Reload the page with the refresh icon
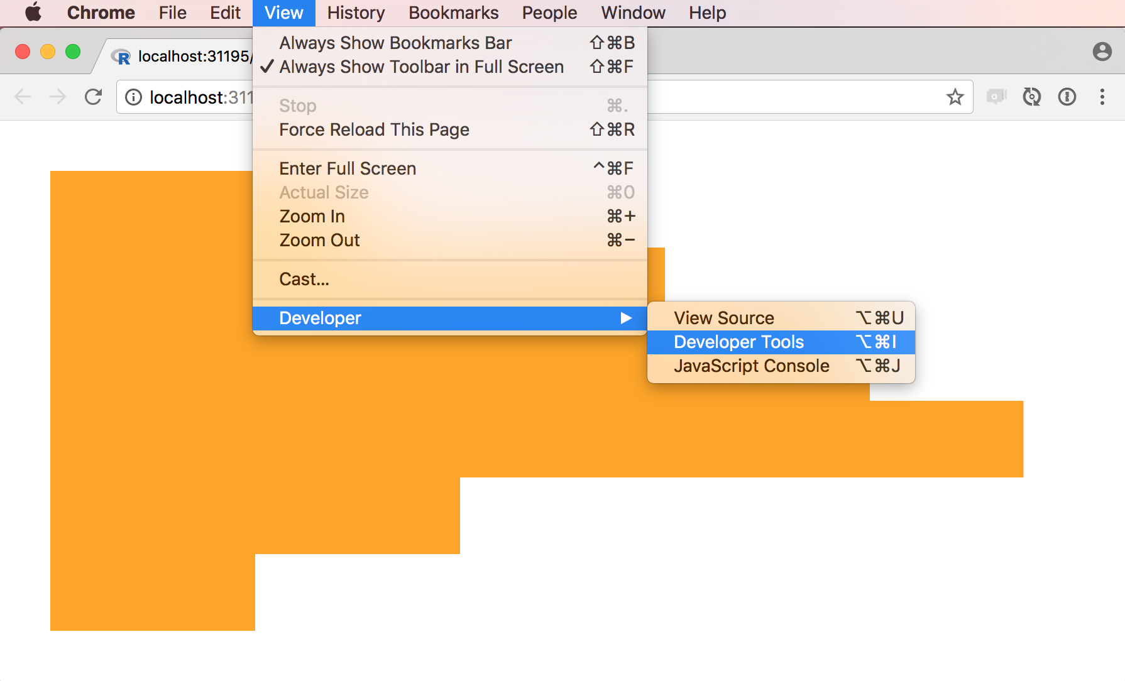Viewport: 1125px width, 681px height. (x=93, y=97)
